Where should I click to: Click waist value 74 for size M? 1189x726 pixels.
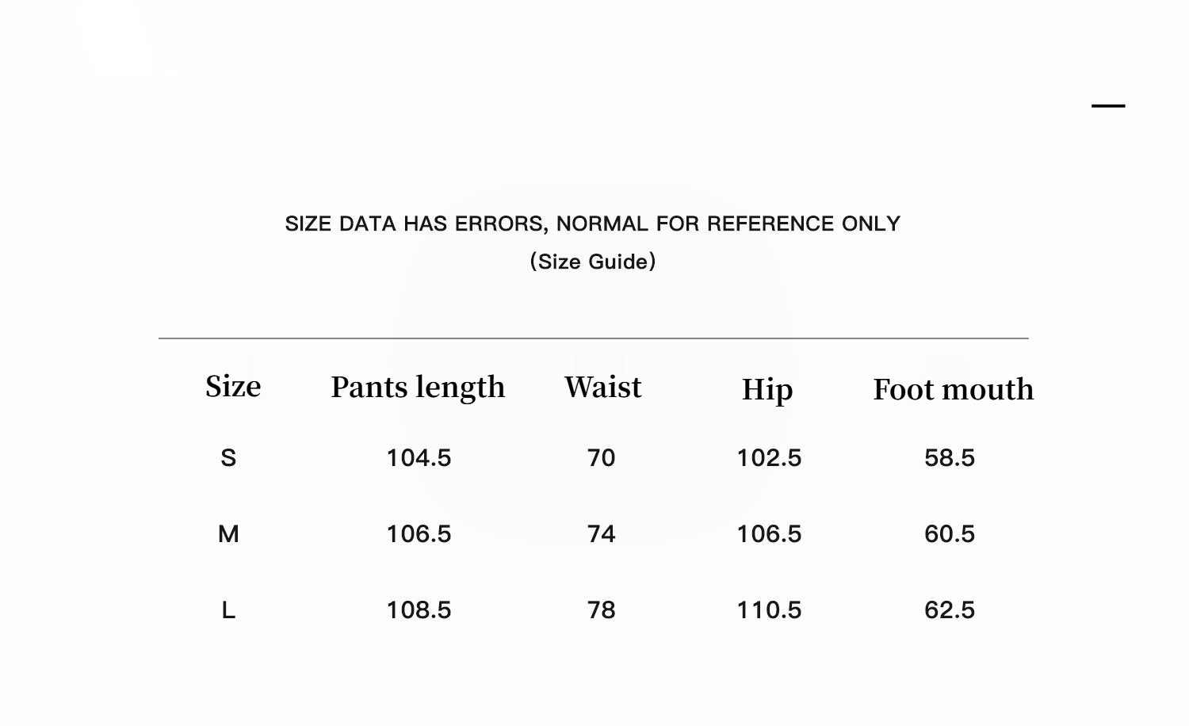click(601, 534)
